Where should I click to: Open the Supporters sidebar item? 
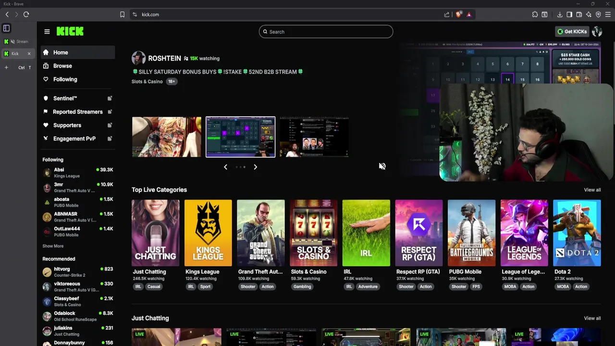coord(78,125)
